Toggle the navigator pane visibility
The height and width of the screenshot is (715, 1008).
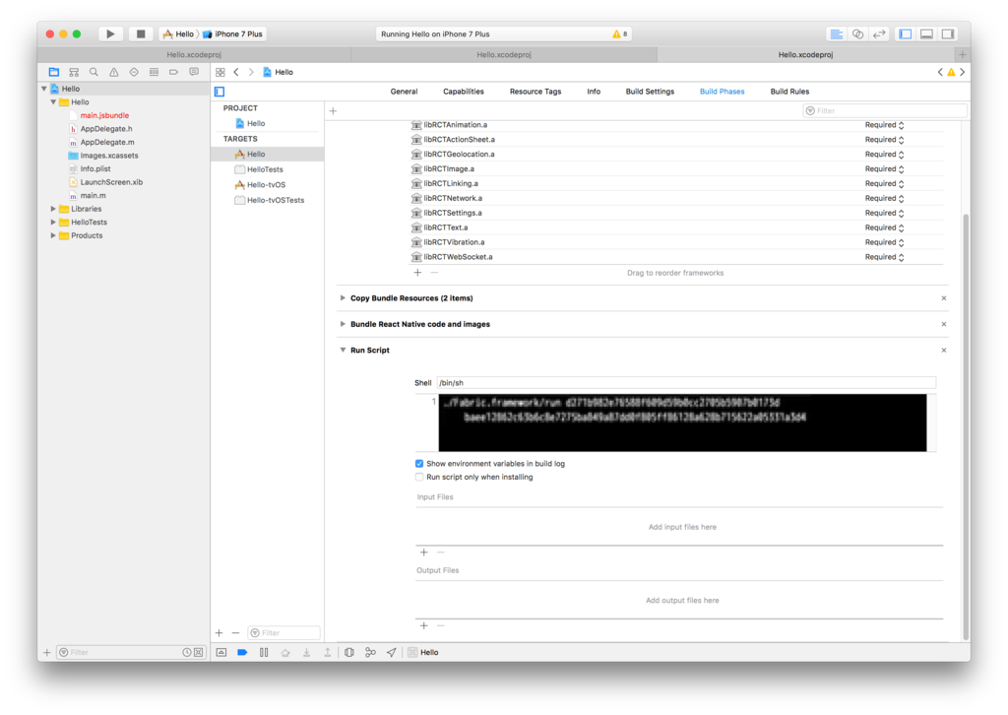pos(906,34)
